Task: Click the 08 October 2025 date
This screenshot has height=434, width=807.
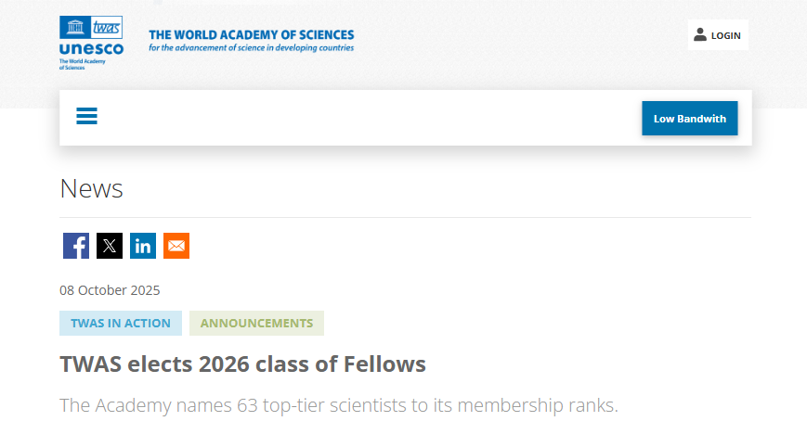Action: click(110, 290)
